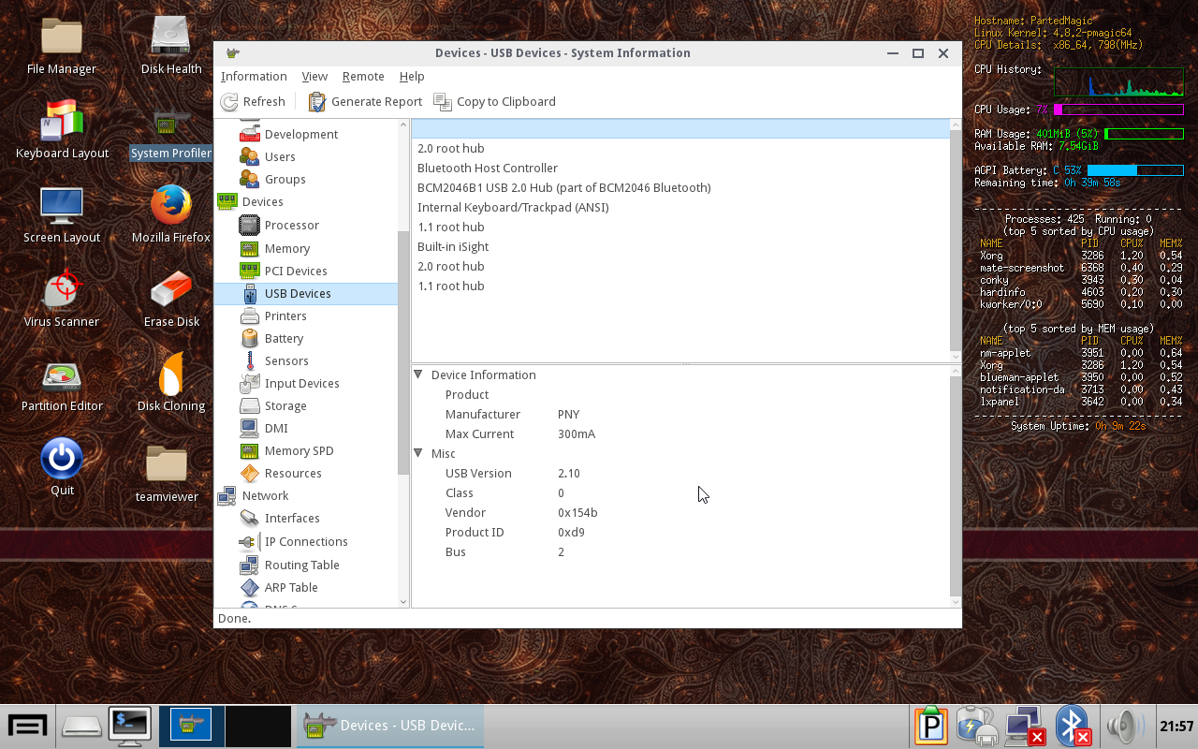Select the highlighted blank first device row
This screenshot has width=1198, height=749.
click(680, 128)
